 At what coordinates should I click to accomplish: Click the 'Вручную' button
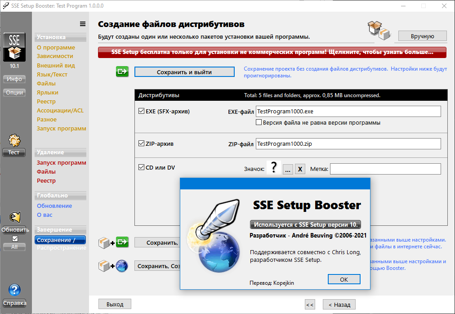click(x=422, y=36)
